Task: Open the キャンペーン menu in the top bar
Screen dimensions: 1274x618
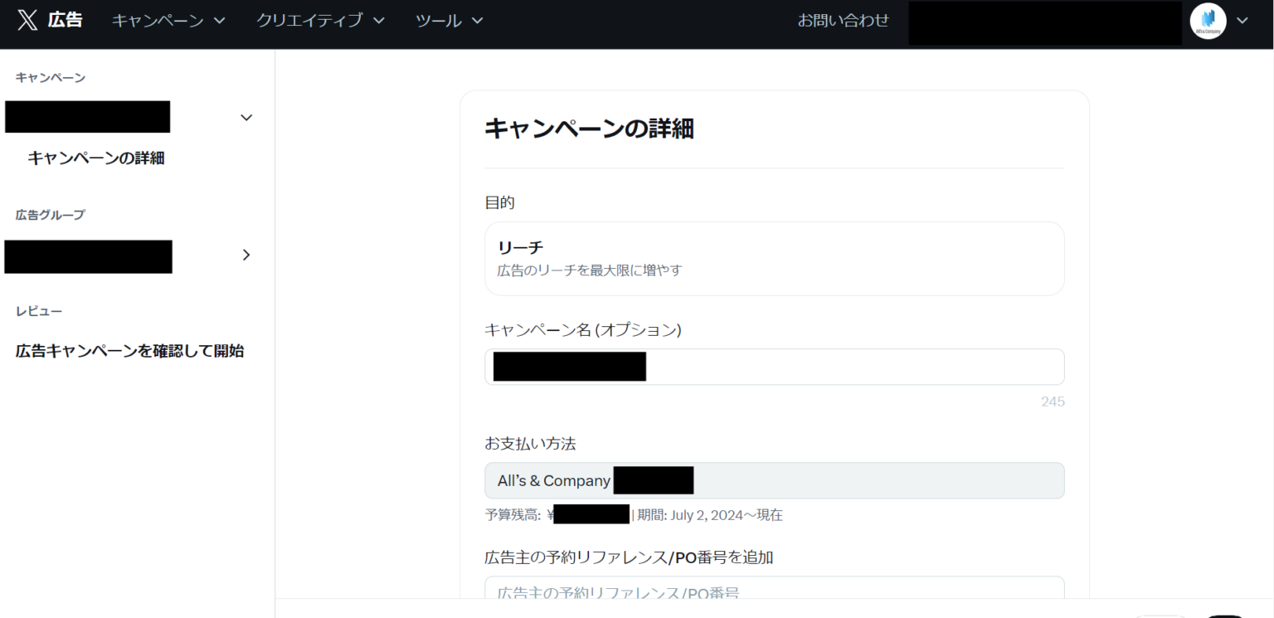Action: coord(168,21)
